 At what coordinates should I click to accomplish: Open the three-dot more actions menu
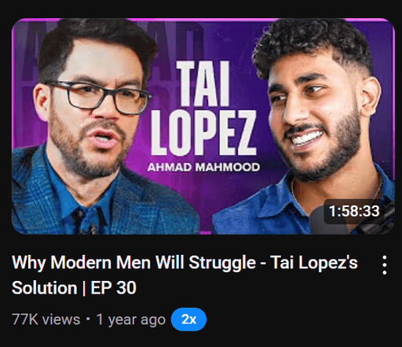pos(384,265)
